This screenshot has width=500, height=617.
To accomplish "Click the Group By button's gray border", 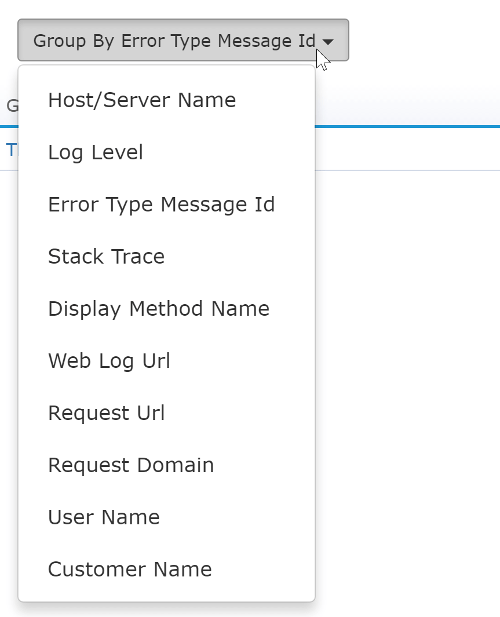I will coord(183,19).
